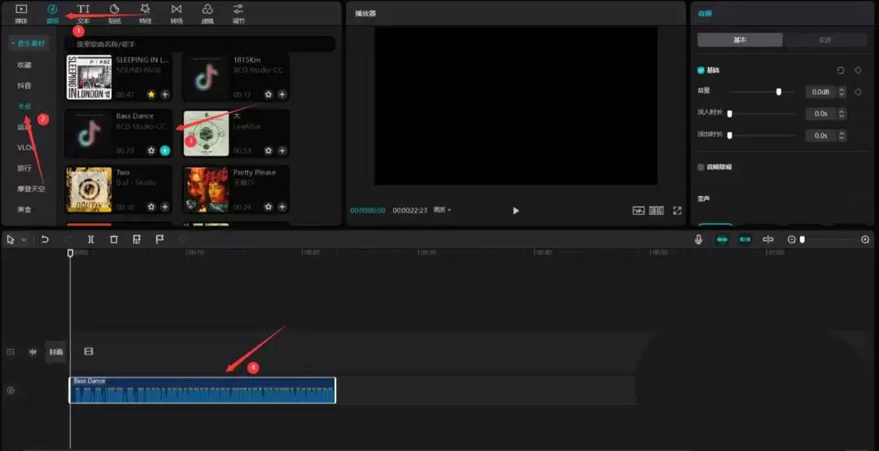The image size is (879, 451).
Task: Add keyframe for 基础 section
Action: (x=858, y=70)
